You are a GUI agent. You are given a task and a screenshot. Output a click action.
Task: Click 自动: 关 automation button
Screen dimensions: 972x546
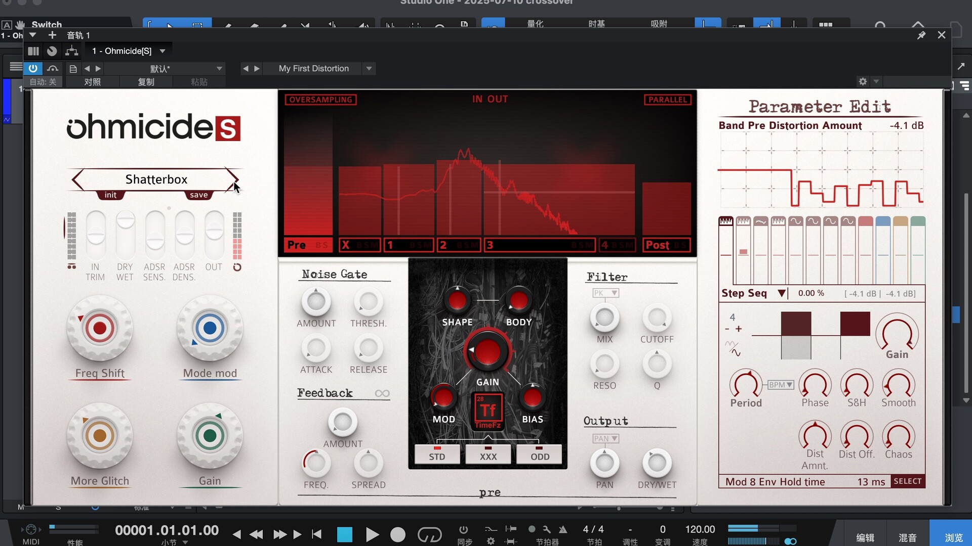43,82
